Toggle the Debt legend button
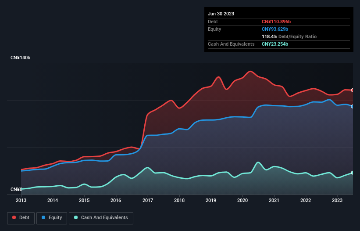360x231 pixels. 21,218
